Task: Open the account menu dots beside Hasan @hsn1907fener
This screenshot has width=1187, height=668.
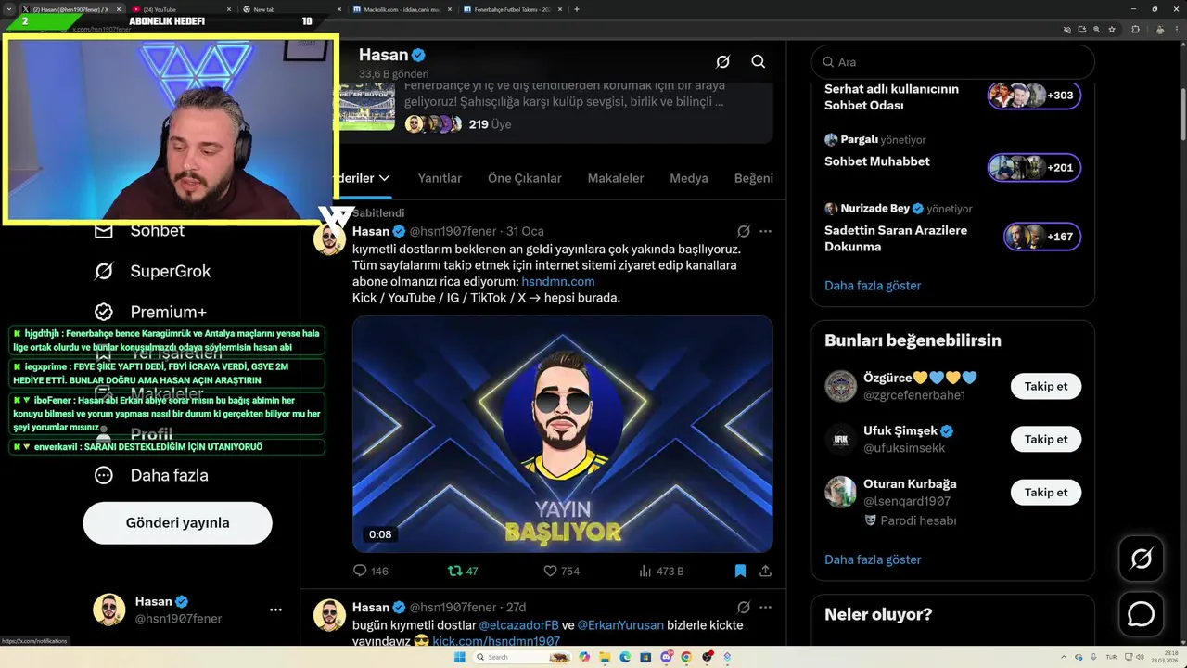Action: pos(275,610)
